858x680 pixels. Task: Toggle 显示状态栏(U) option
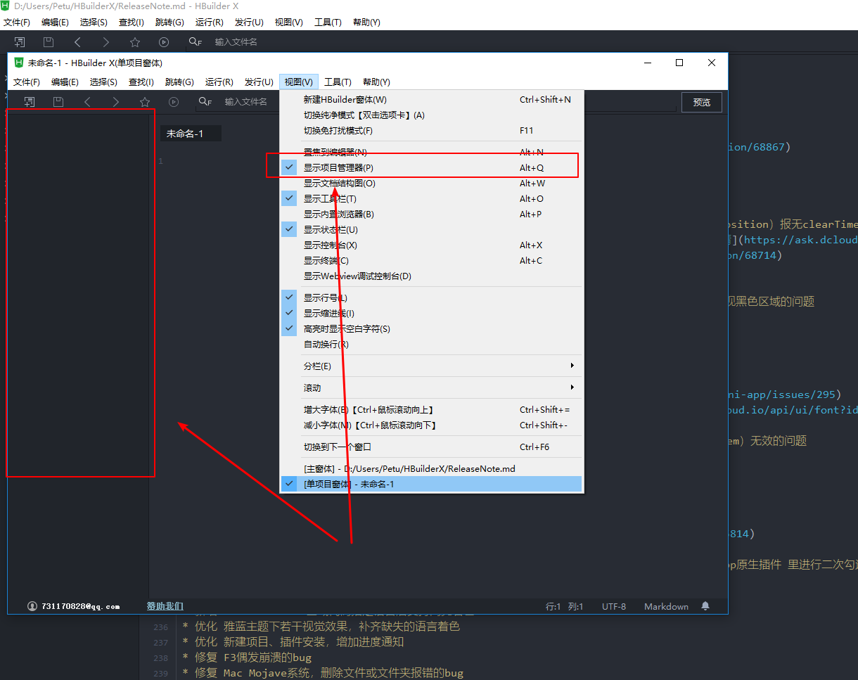click(x=431, y=230)
